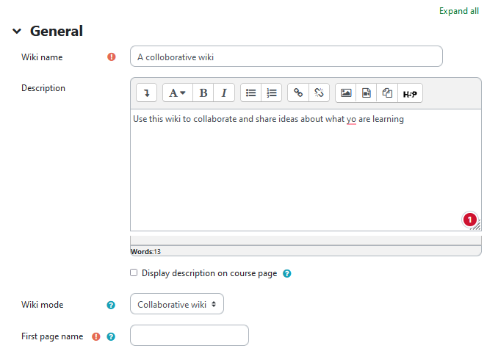
Task: Insert an unordered bullet list
Action: 251,93
